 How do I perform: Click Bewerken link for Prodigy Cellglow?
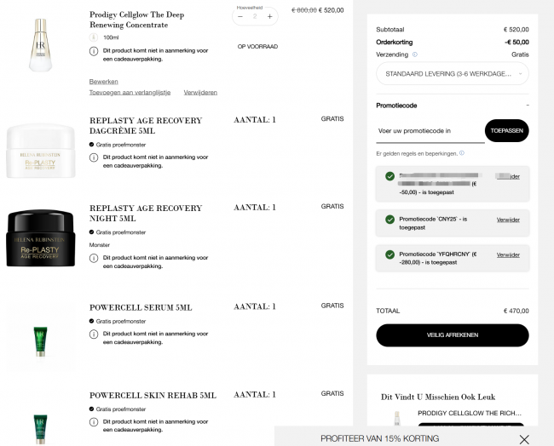[103, 82]
